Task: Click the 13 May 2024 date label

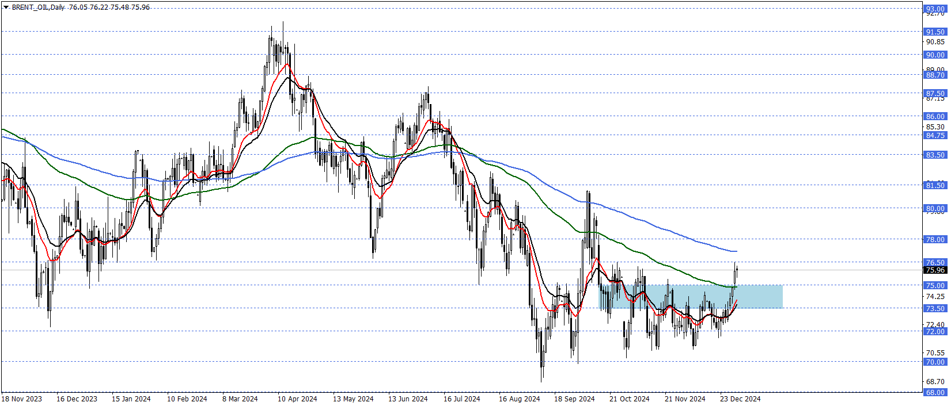Action: [x=353, y=399]
